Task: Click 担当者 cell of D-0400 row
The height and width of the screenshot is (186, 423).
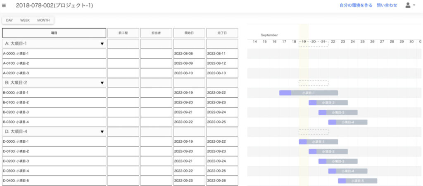Action: tap(156, 180)
